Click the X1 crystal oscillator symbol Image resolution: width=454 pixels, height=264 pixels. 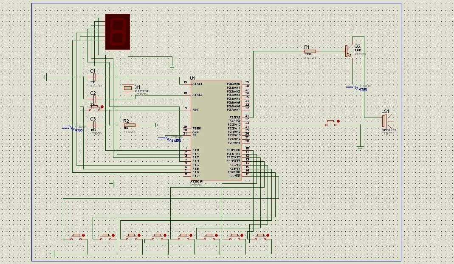coord(127,88)
